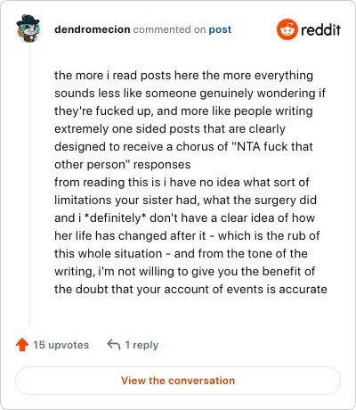Click the line 'writing, i'm not willing to give'
Viewport: 356px width, 410px height.
click(185, 271)
